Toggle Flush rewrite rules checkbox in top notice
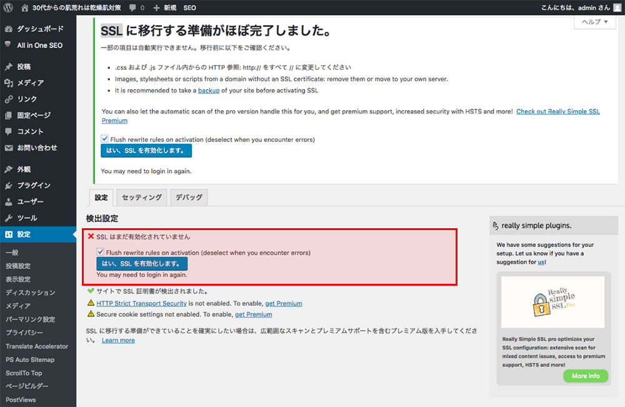Viewport: 625px width, 407px height. pyautogui.click(x=104, y=139)
